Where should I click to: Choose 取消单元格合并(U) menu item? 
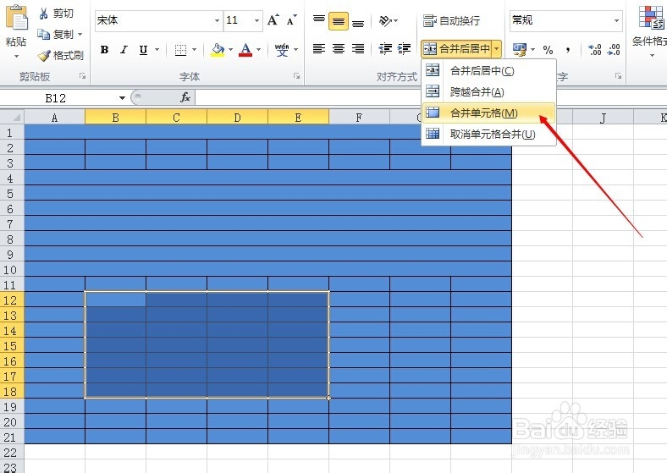tap(488, 135)
